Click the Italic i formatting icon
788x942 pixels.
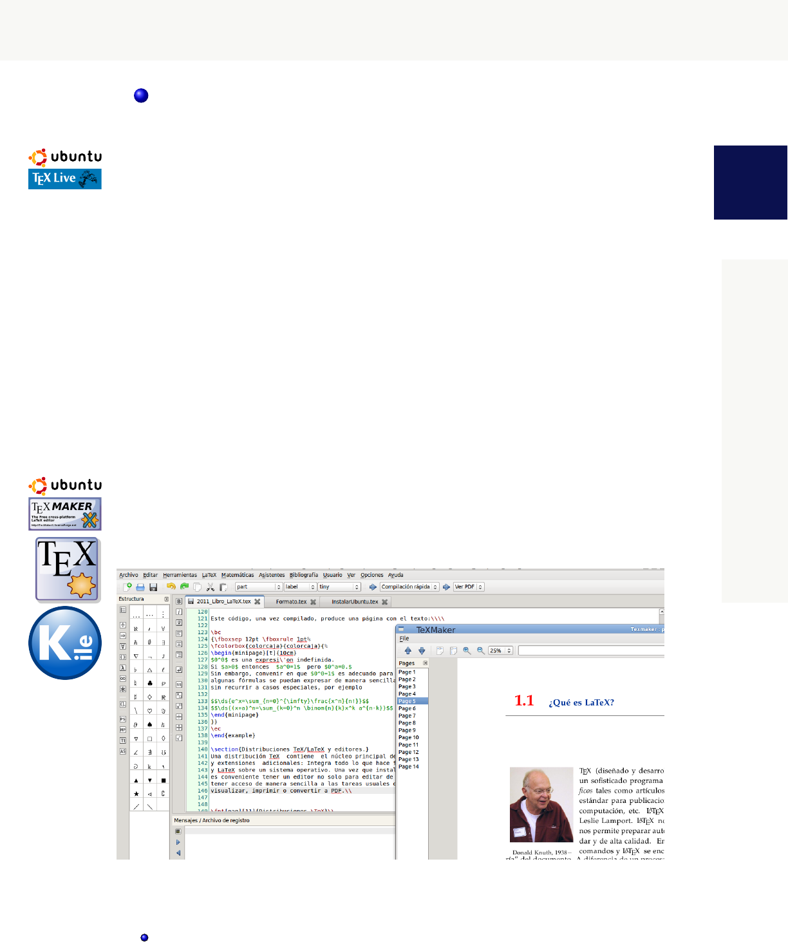179,612
